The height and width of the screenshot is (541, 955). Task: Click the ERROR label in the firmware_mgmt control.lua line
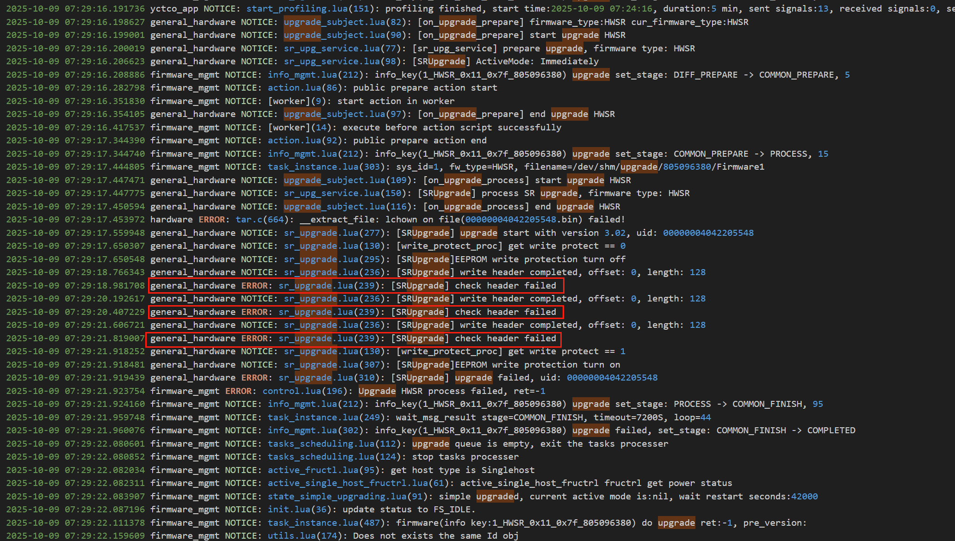click(x=238, y=391)
